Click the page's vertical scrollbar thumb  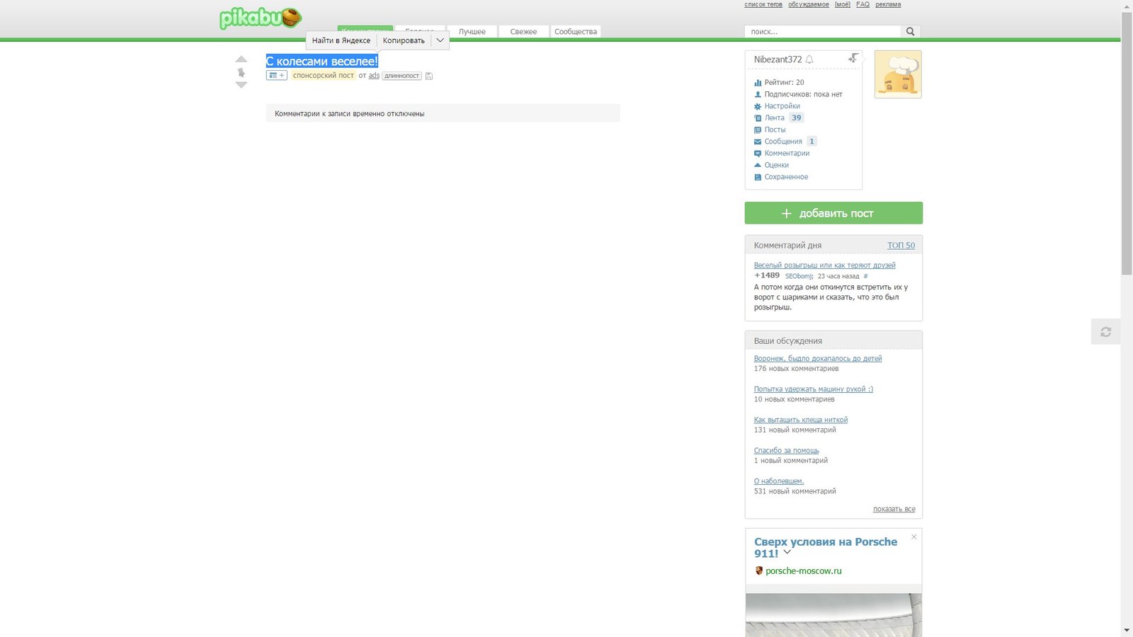1127,142
